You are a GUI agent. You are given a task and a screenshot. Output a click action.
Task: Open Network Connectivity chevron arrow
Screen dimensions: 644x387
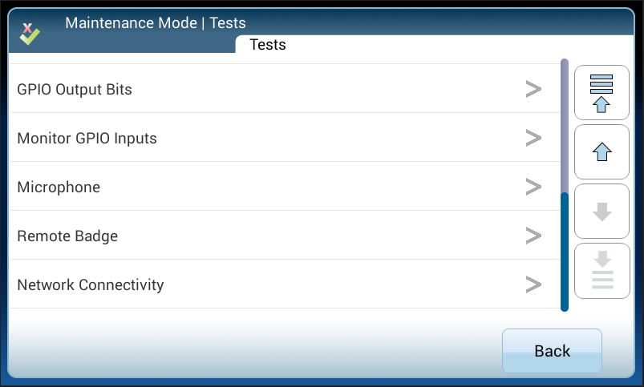tap(533, 284)
